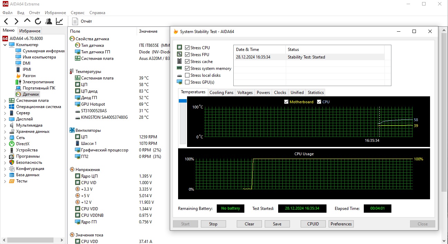
Task: Expand the Дисплей tree node
Action: point(5,119)
